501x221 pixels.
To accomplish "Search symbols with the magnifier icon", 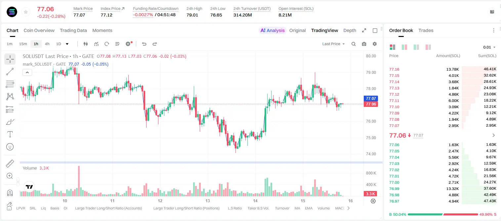I will coord(354,44).
